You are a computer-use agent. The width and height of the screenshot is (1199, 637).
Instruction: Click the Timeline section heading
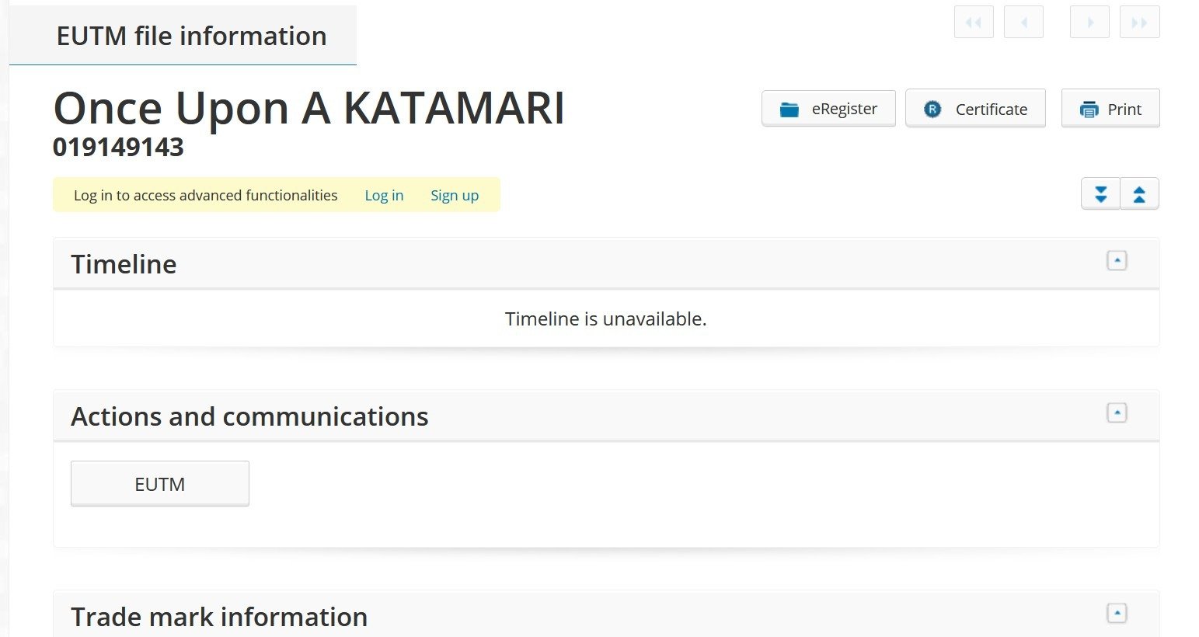tap(124, 264)
